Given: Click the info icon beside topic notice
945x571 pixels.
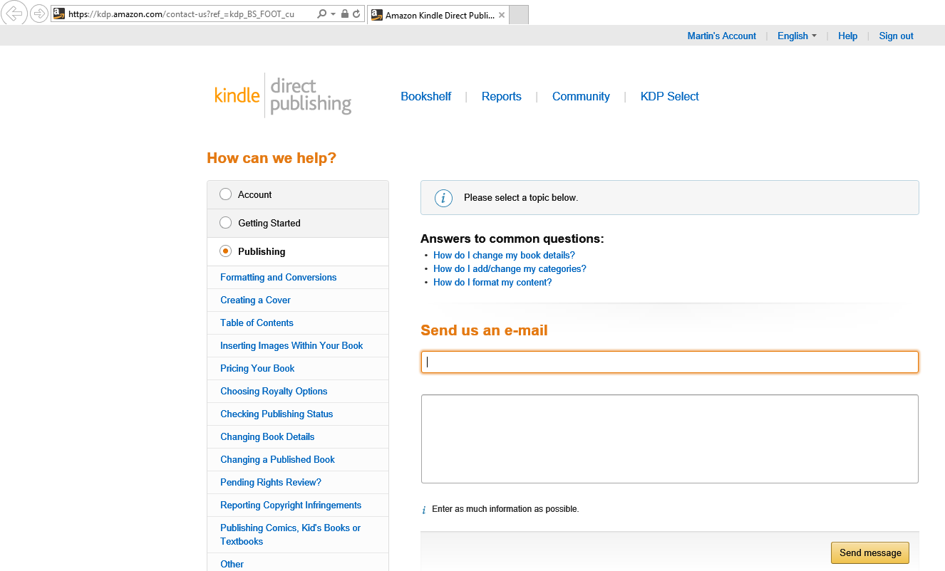Looking at the screenshot, I should point(443,198).
